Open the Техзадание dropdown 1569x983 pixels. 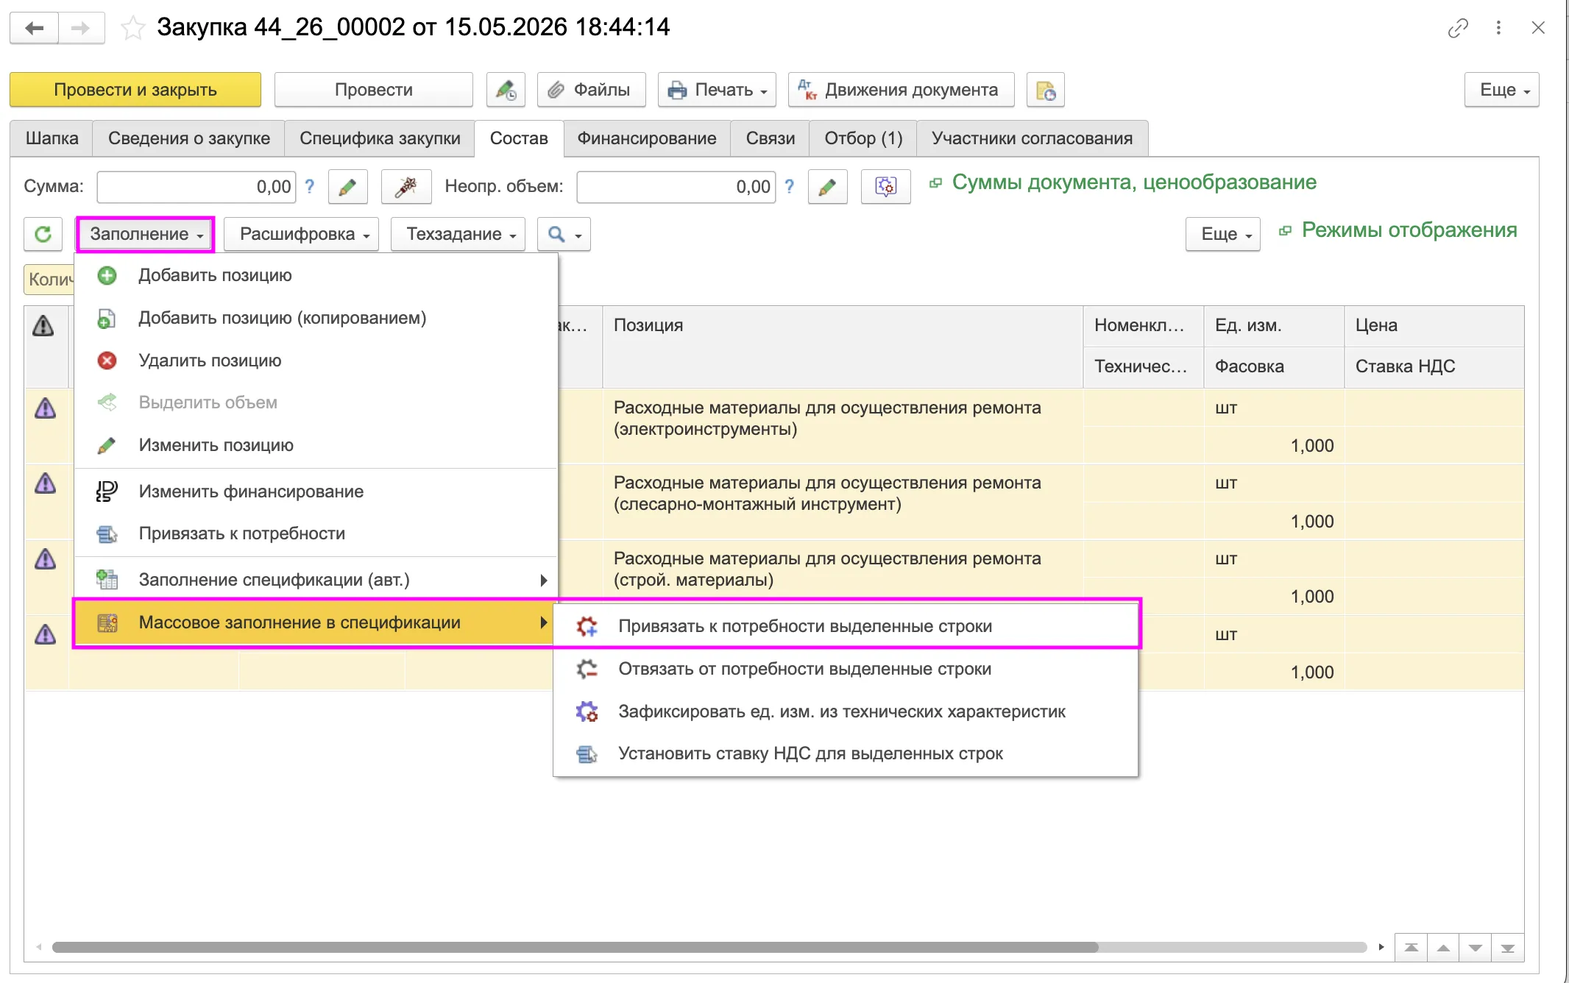tap(458, 234)
